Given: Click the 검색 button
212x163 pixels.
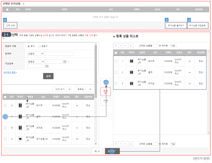Looking at the screenshot, I should 48,76.
